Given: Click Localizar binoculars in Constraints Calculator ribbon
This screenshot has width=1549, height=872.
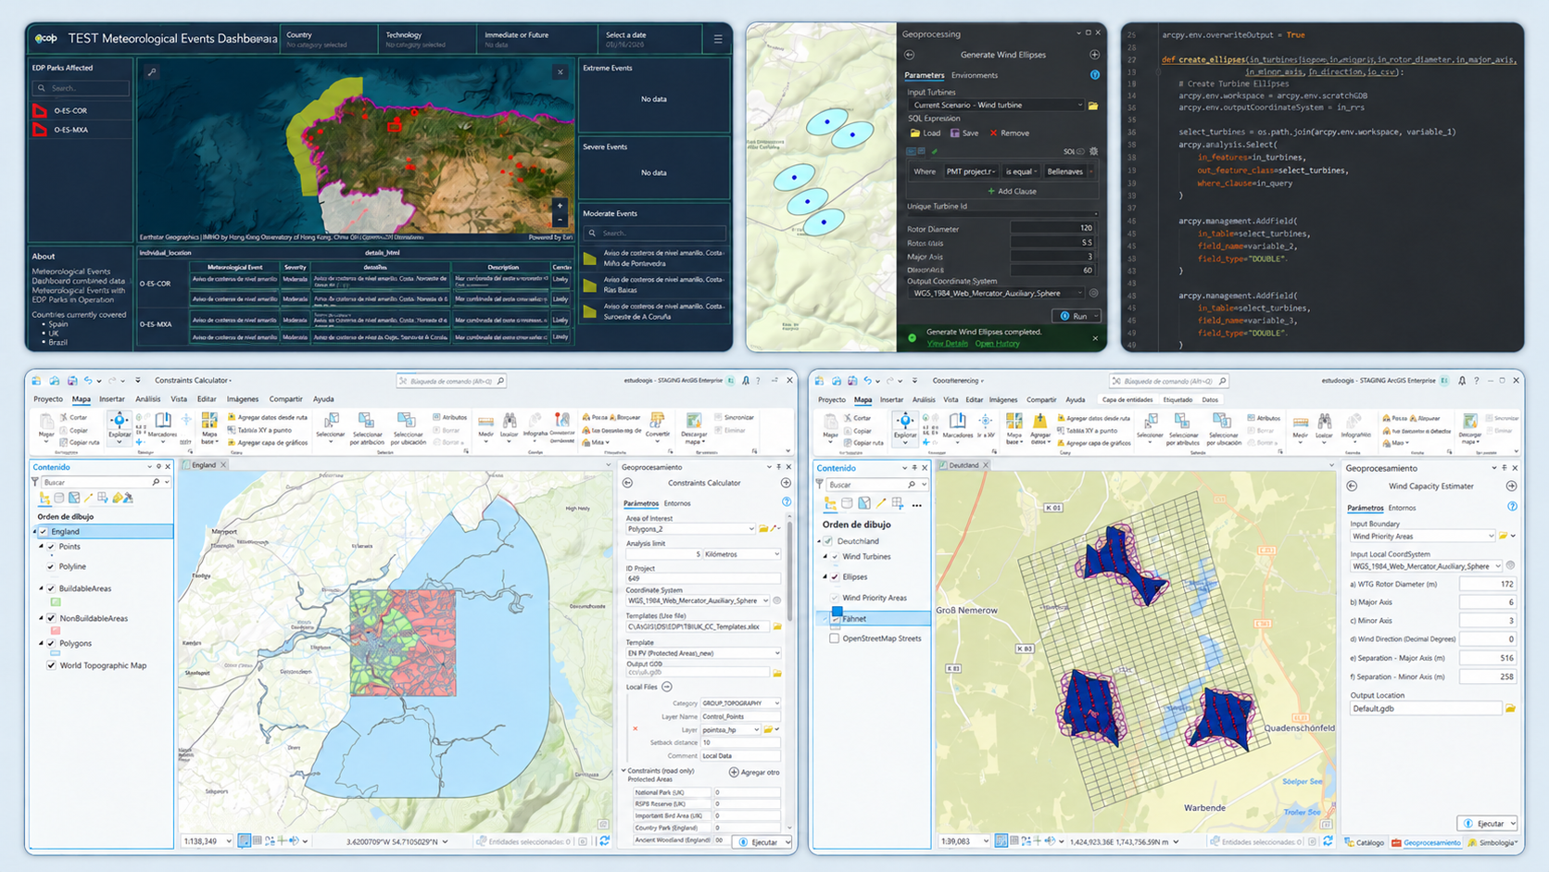Looking at the screenshot, I should (x=510, y=427).
